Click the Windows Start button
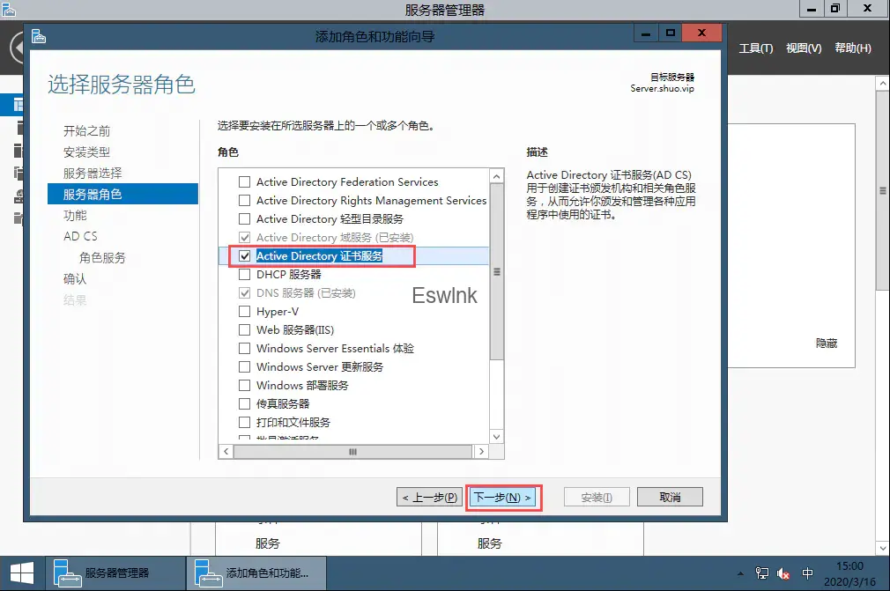The height and width of the screenshot is (591, 890). coord(21,573)
